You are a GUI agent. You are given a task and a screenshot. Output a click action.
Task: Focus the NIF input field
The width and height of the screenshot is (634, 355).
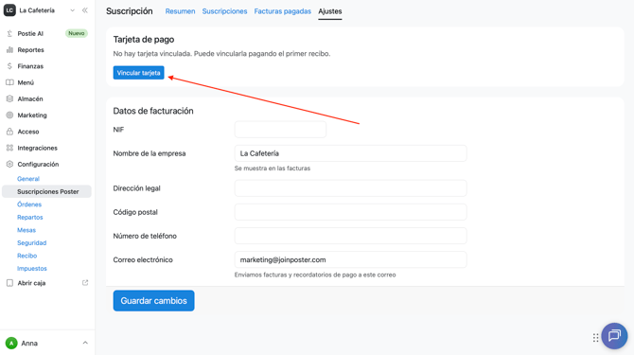pyautogui.click(x=280, y=130)
